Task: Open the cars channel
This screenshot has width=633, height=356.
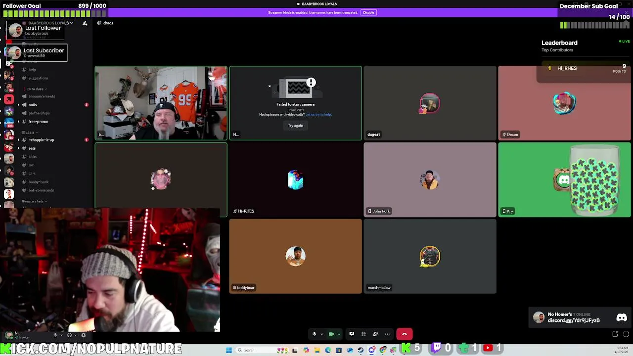Action: (x=32, y=174)
